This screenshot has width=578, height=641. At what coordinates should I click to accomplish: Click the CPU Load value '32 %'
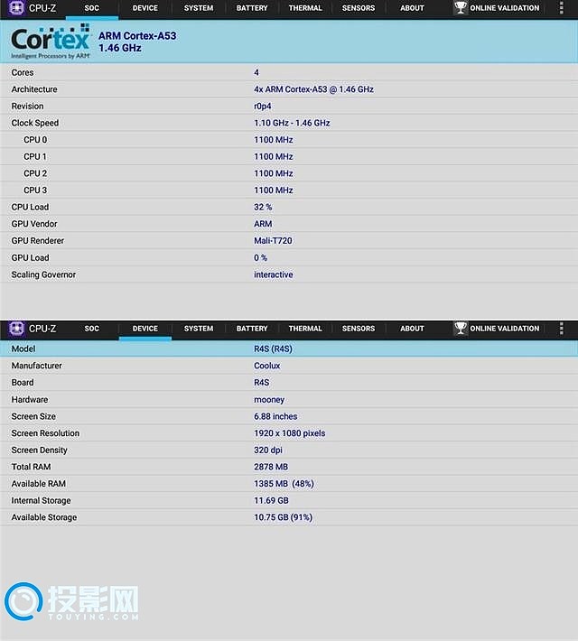point(263,207)
